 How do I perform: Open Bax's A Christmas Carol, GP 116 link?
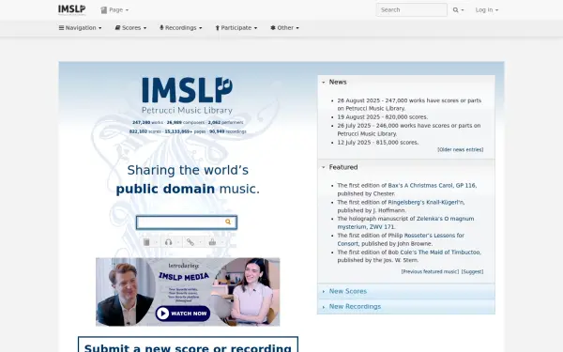pyautogui.click(x=432, y=185)
